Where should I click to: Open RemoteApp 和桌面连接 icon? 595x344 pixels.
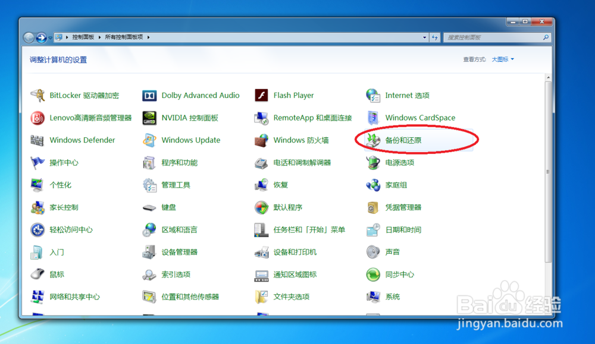point(261,118)
